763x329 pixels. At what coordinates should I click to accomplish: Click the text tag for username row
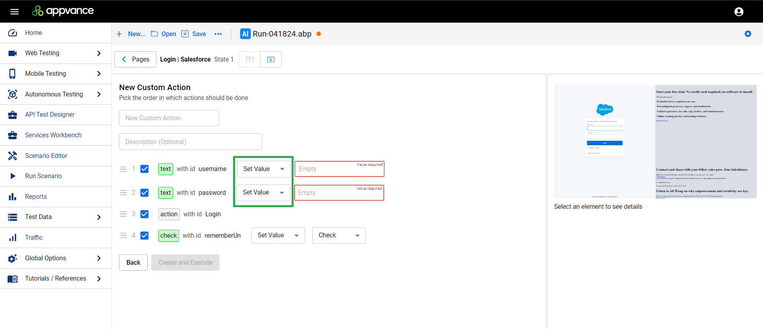(x=165, y=169)
